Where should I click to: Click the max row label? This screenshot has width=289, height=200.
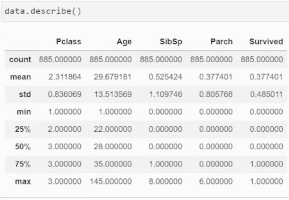(23, 181)
